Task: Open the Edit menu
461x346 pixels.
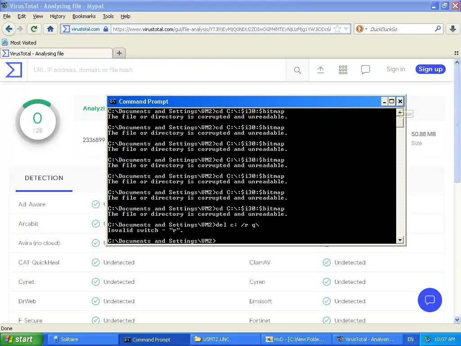Action: [22, 16]
